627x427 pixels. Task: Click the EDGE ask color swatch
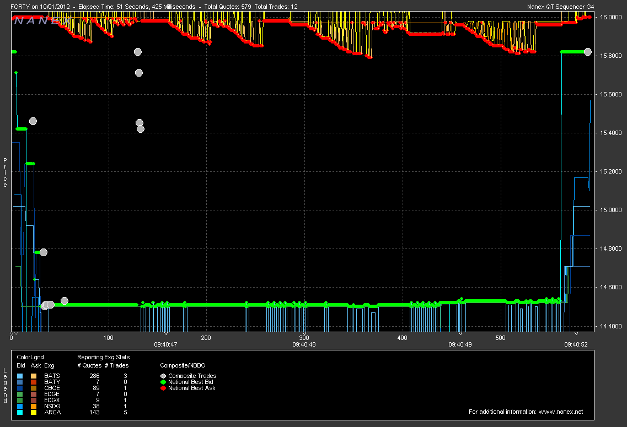(34, 394)
